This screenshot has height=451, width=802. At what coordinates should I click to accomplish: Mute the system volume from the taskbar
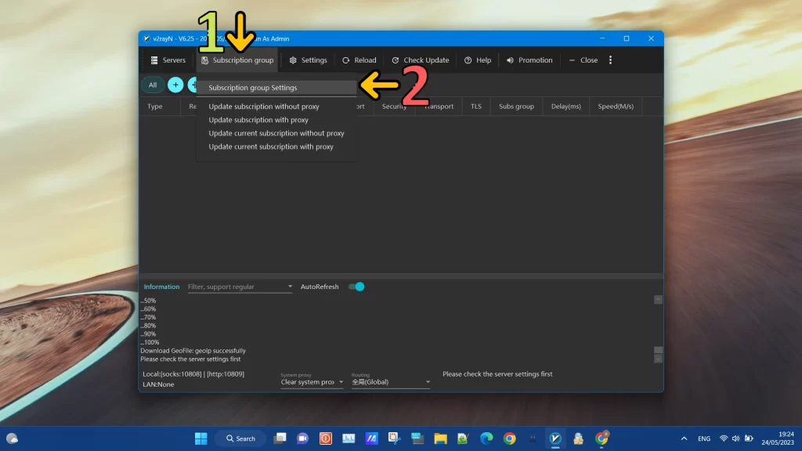click(x=735, y=438)
